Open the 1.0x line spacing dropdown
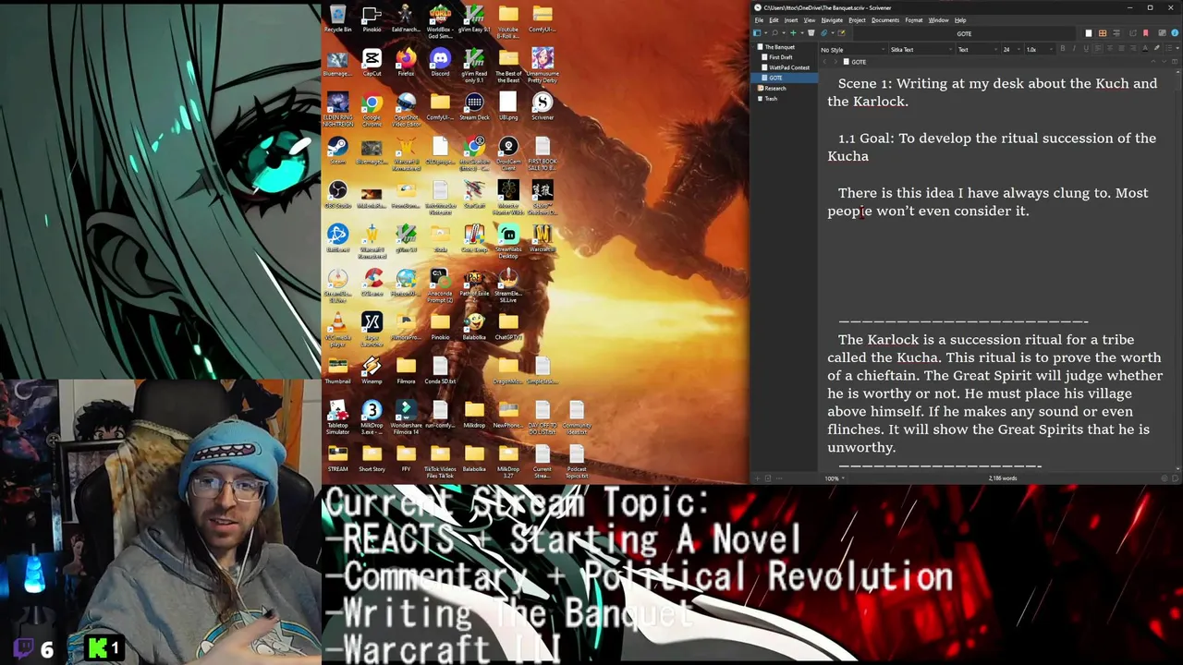This screenshot has height=665, width=1183. (1040, 50)
